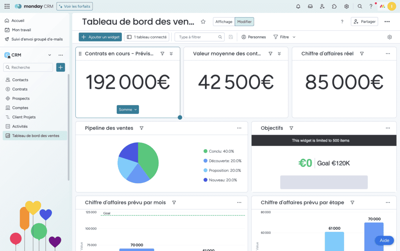Click the goal progress bar in Objectifs
This screenshot has height=251, width=400.
point(323,182)
